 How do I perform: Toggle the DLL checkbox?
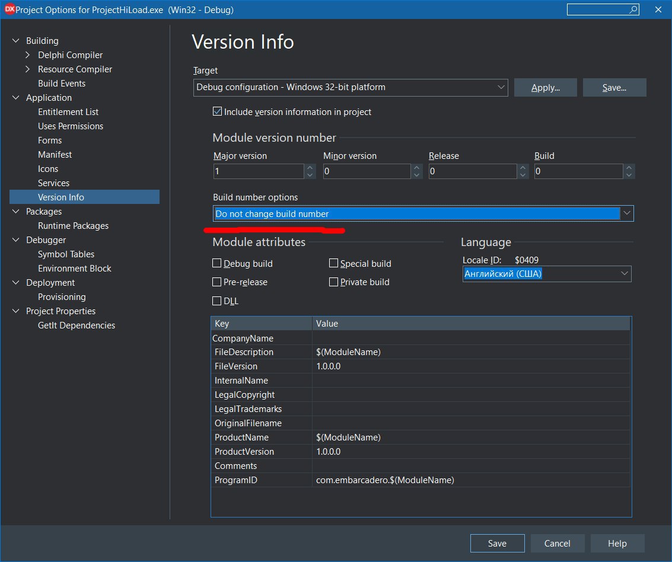[x=217, y=301]
